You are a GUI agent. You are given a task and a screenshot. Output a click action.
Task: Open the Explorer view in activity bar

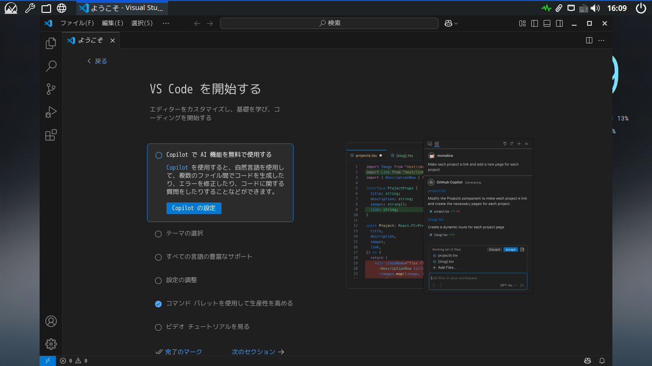[x=51, y=43]
